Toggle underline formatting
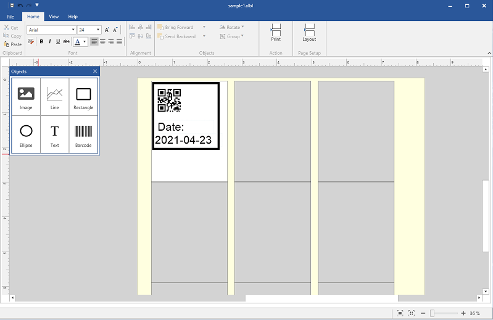Screen dimensions: 493x320 (58, 42)
